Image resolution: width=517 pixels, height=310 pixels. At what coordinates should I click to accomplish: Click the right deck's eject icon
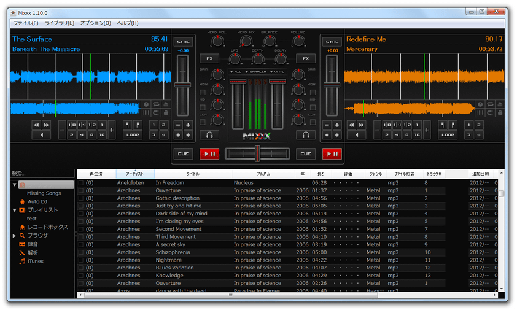500,104
